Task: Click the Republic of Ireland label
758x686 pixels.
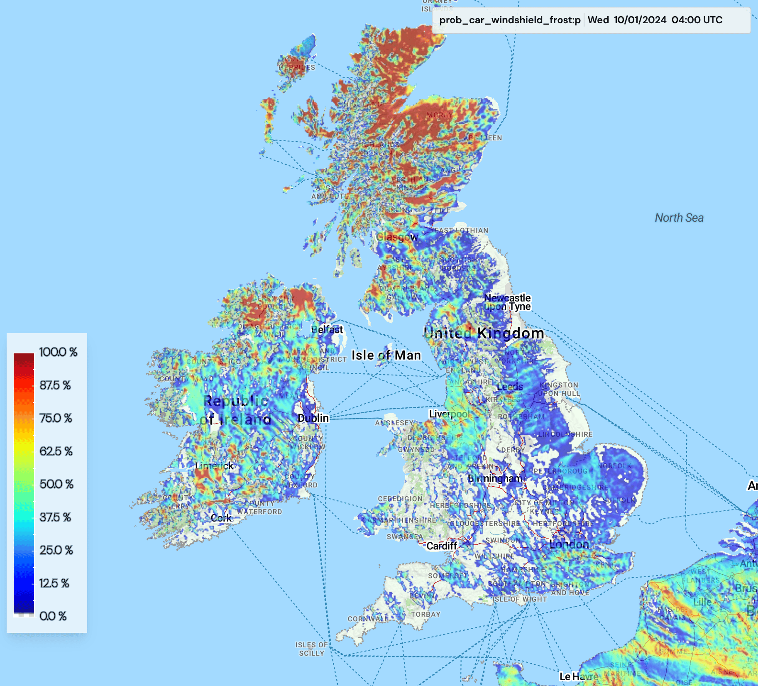Action: [235, 410]
